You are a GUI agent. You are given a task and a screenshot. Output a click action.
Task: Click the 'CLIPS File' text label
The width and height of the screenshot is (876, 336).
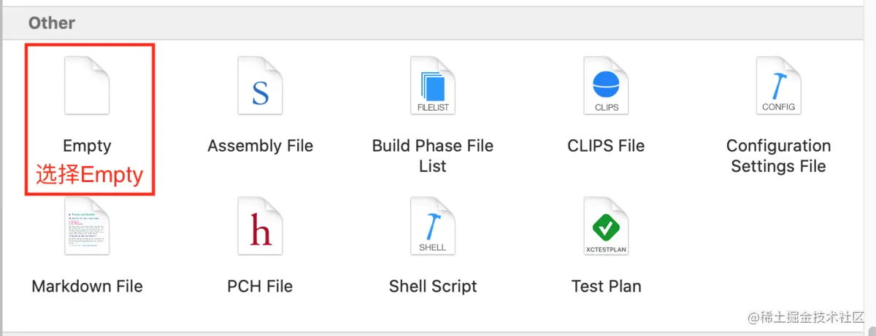[607, 146]
